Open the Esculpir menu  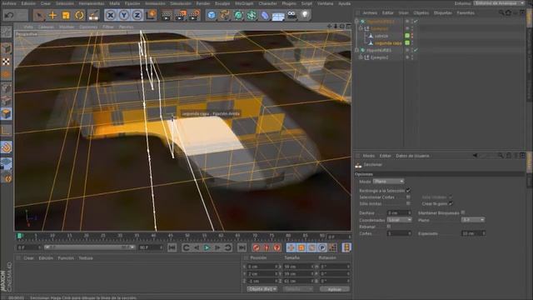pyautogui.click(x=222, y=3)
